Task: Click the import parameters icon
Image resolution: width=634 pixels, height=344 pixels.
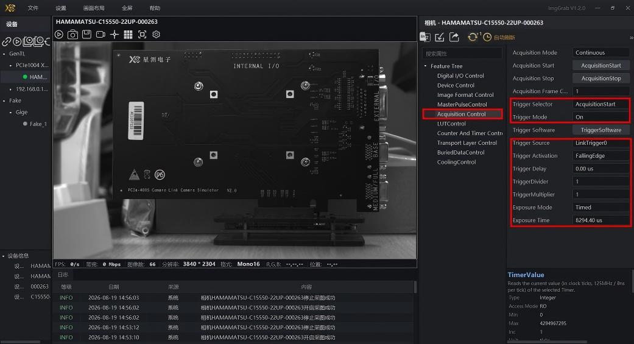Action: pyautogui.click(x=440, y=37)
